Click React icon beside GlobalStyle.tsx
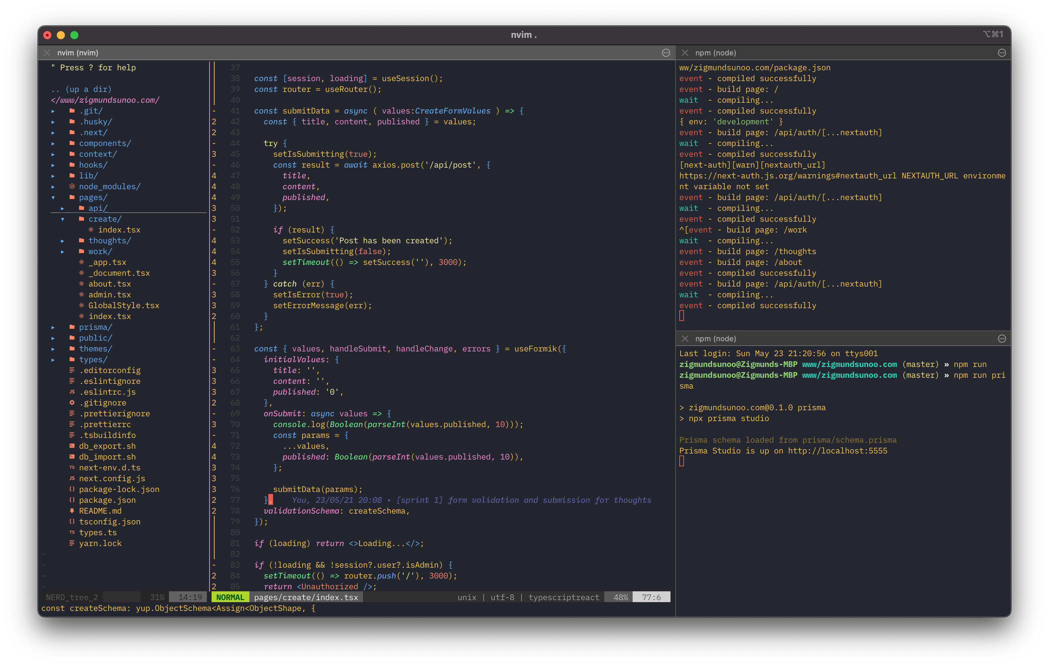Screen dimensions: 1049x667 (x=81, y=305)
